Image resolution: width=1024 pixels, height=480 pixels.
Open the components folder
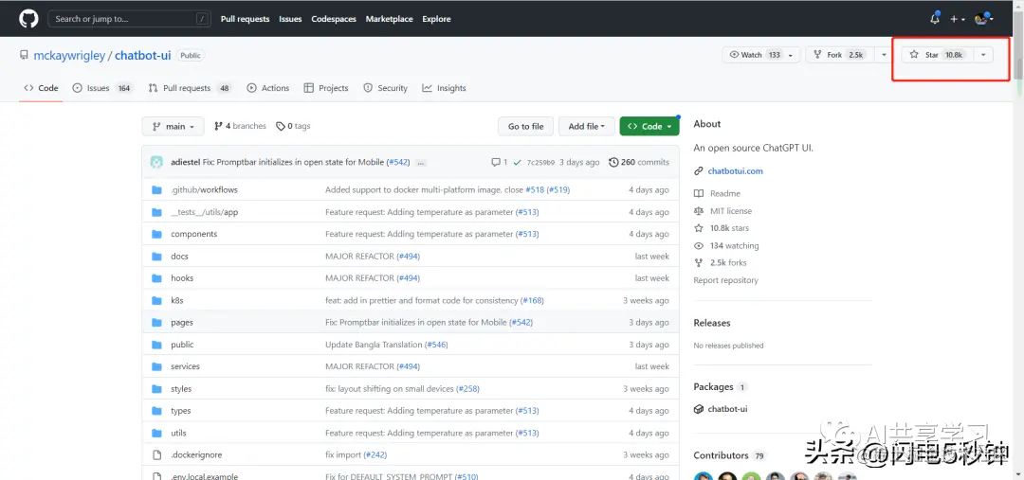point(194,234)
